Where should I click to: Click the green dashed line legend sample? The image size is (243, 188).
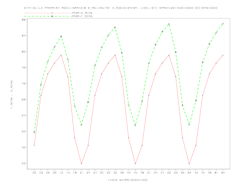(x=48, y=16)
